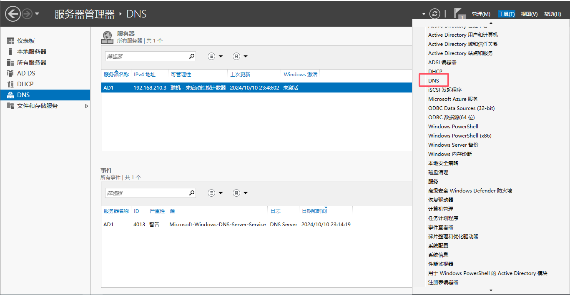
Task: Open the navigation history dropdown arrow
Action: [x=37, y=14]
